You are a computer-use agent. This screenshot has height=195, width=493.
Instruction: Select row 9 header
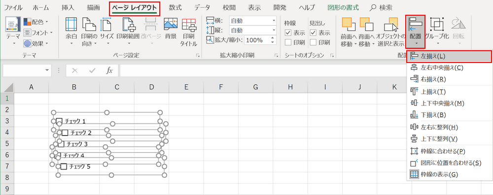(x=7, y=189)
